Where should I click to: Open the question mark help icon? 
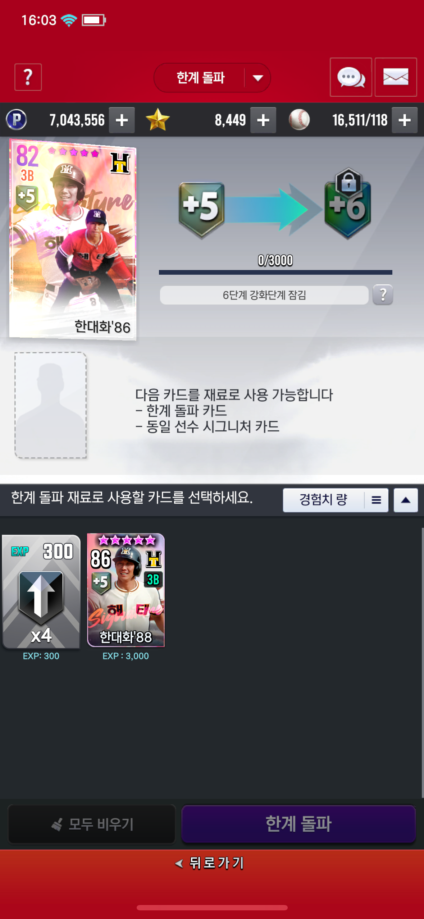coord(28,77)
